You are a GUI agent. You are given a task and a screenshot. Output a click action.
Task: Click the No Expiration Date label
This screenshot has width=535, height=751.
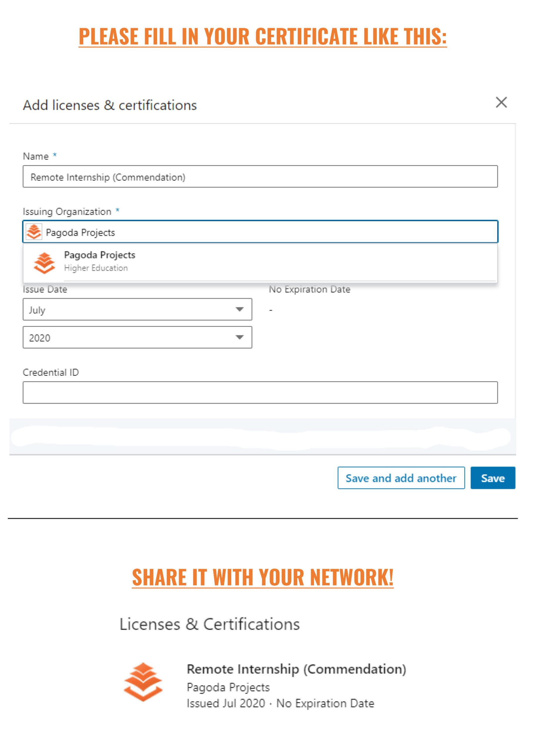310,290
